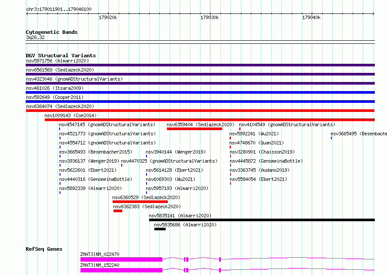Screen dimensions: 387x275
Task: Select the 3q26.32 band label
Action: click(x=35, y=37)
